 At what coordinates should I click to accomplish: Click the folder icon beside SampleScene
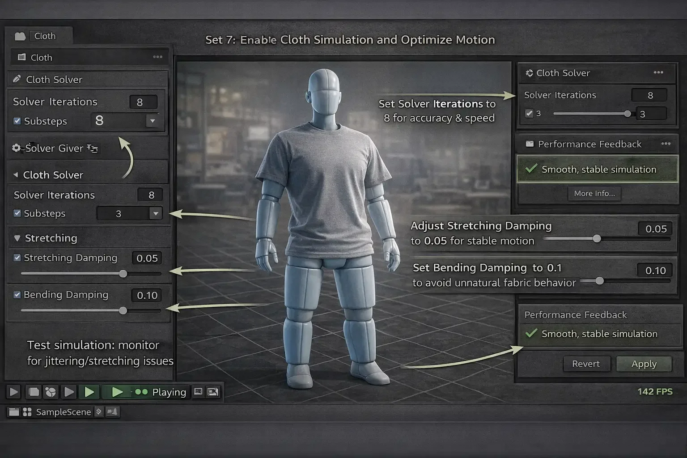click(14, 411)
